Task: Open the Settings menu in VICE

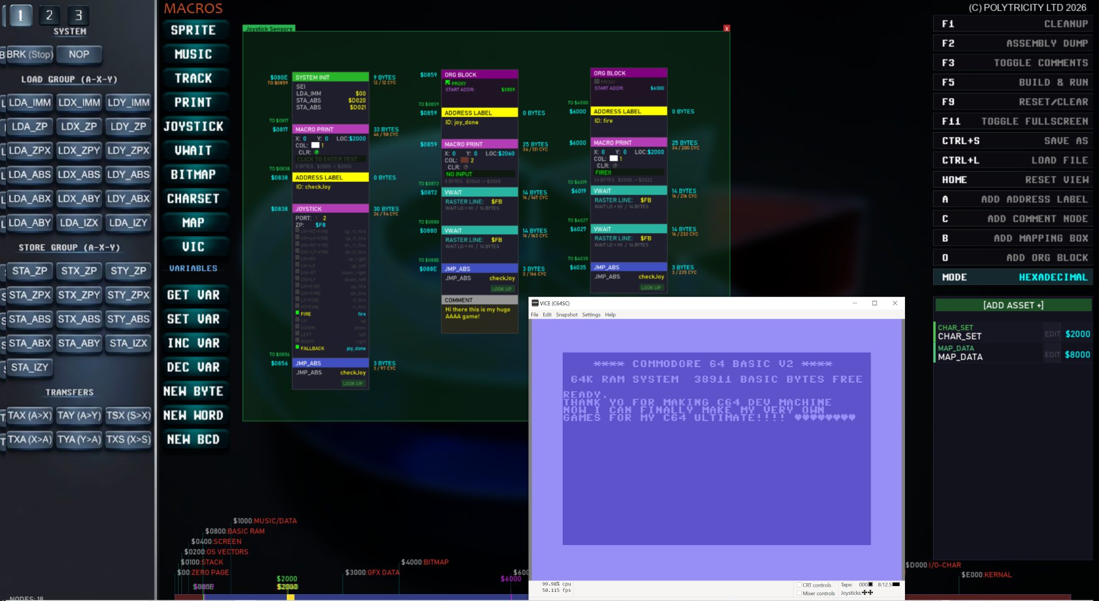Action: (591, 315)
